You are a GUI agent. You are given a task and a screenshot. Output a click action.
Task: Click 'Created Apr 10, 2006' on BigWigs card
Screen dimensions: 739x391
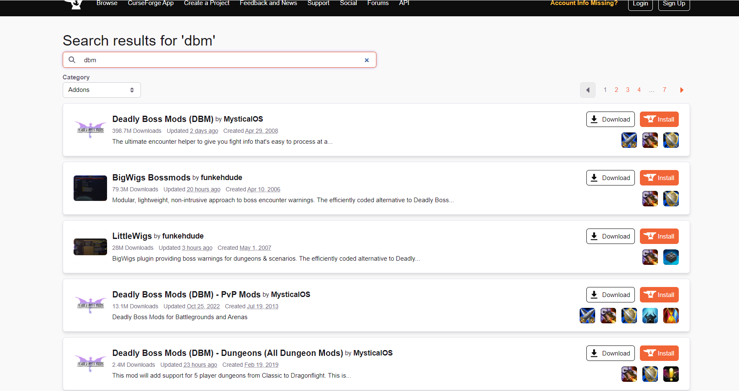253,189
